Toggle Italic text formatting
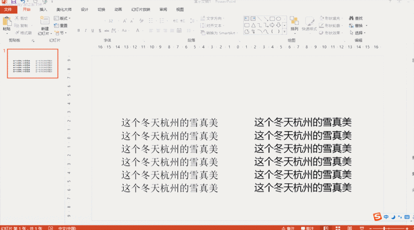The width and height of the screenshot is (414, 230). (85, 31)
